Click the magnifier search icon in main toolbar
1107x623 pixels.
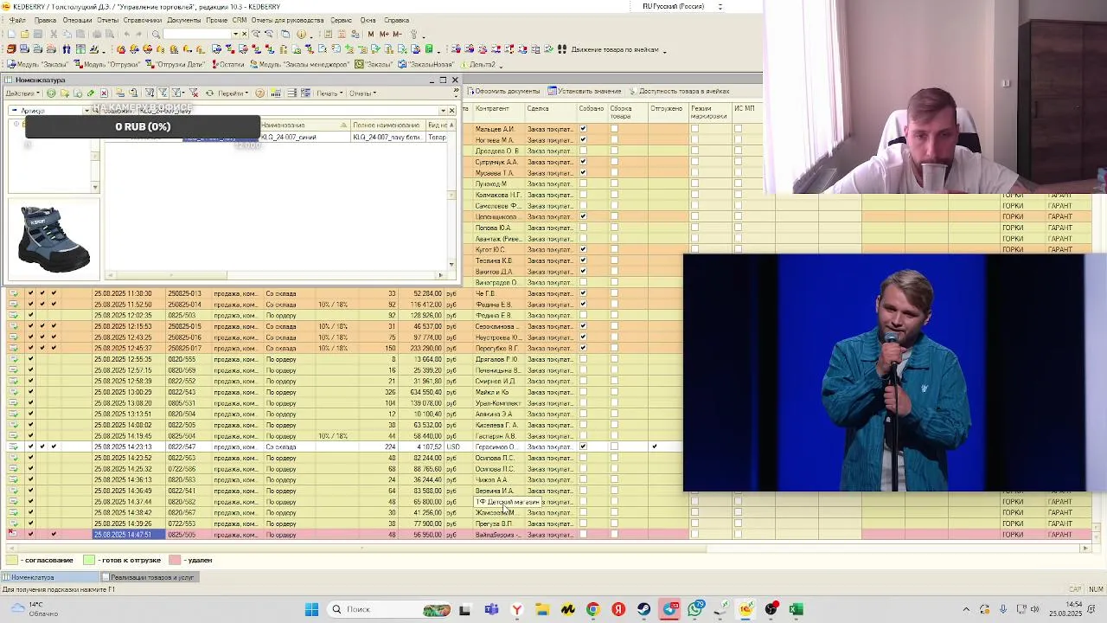coord(156,35)
